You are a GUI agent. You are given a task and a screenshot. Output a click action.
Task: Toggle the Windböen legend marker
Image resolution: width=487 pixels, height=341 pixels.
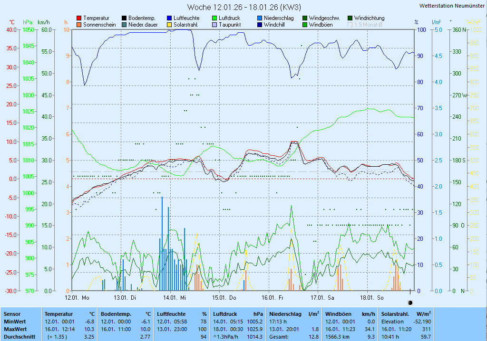[305, 25]
